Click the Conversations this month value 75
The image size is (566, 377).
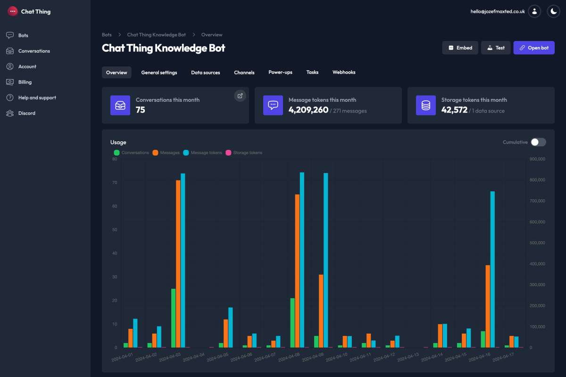[141, 110]
